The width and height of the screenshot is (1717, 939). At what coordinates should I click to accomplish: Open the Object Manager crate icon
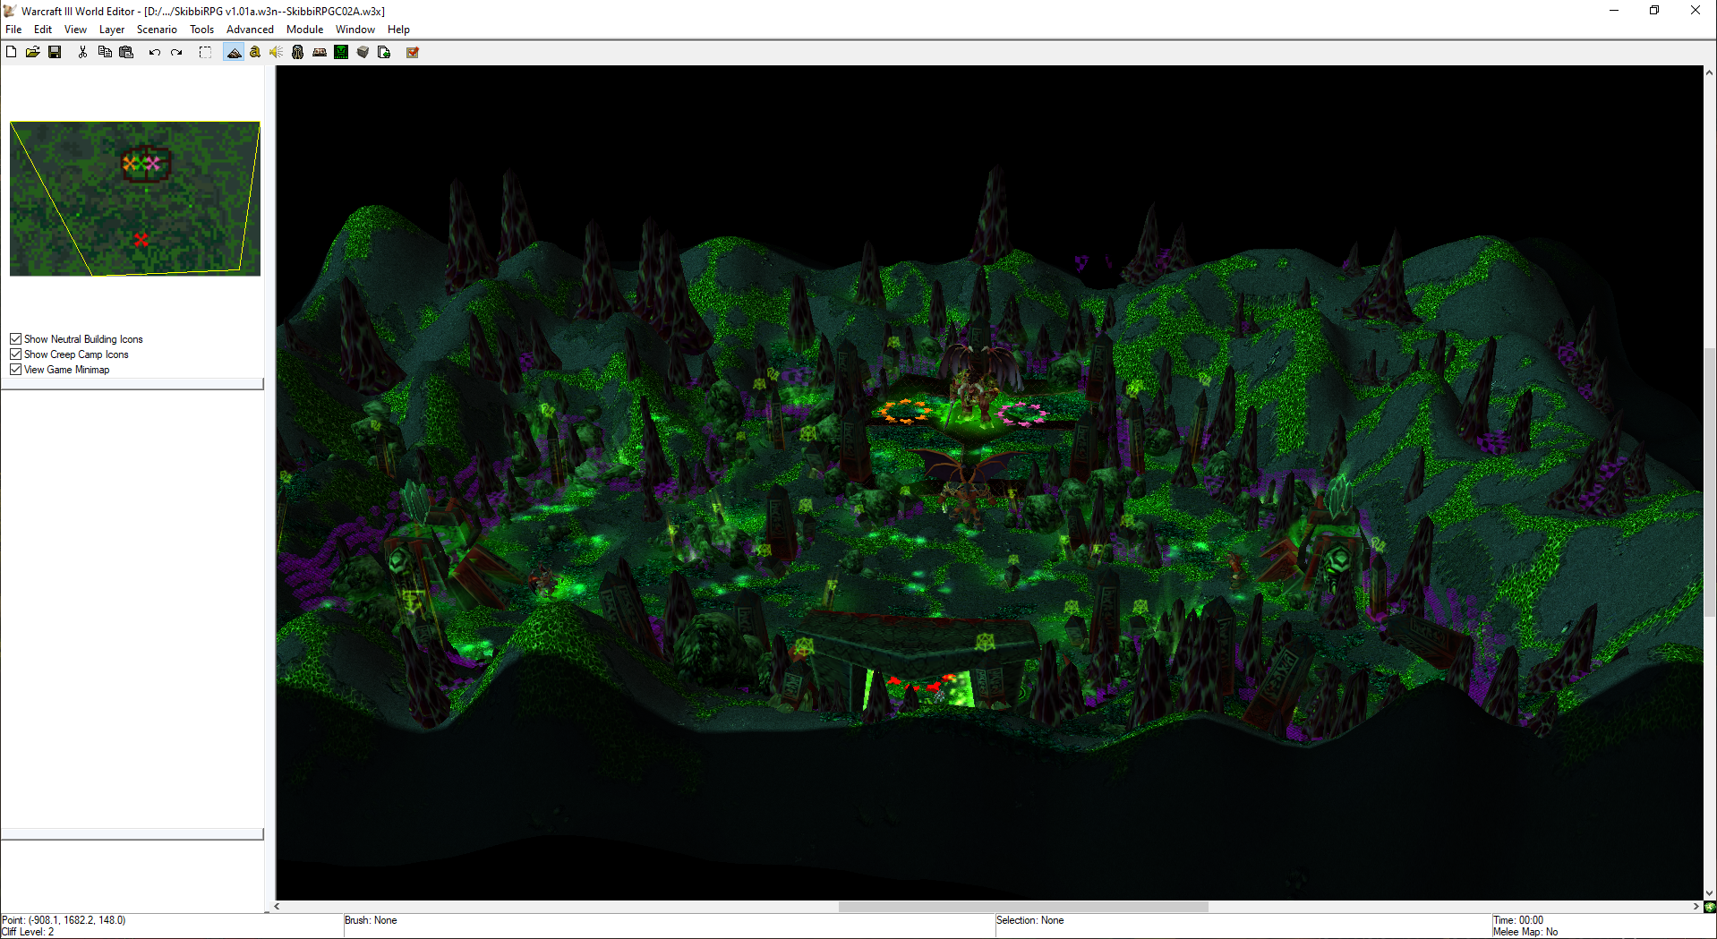(x=363, y=52)
